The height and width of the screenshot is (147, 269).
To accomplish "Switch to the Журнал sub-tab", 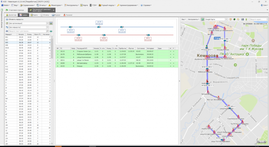I will 56,15.
